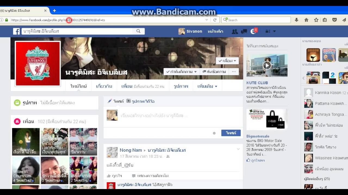
Task: Play the KUTE CLUB ad video
Action: 267,65
